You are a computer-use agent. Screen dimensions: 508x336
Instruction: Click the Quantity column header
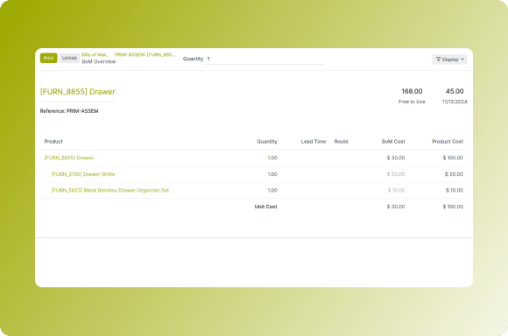[x=267, y=142]
